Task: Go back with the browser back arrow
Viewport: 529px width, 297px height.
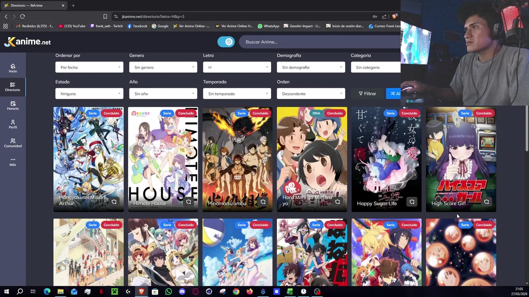Action: coord(6,16)
